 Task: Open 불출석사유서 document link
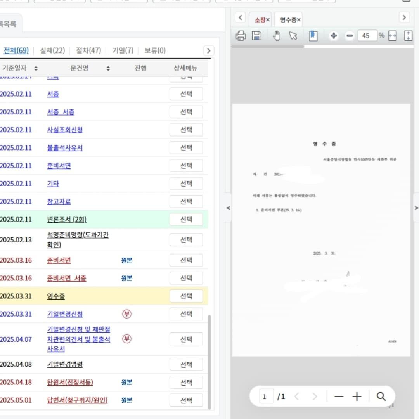click(x=65, y=148)
